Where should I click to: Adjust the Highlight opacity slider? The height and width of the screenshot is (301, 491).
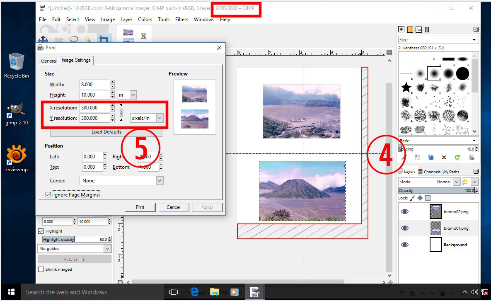point(75,239)
